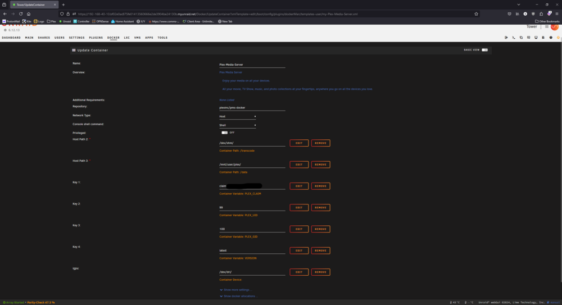562x305 pixels.
Task: Open the Docker menu item
Action: 114,38
